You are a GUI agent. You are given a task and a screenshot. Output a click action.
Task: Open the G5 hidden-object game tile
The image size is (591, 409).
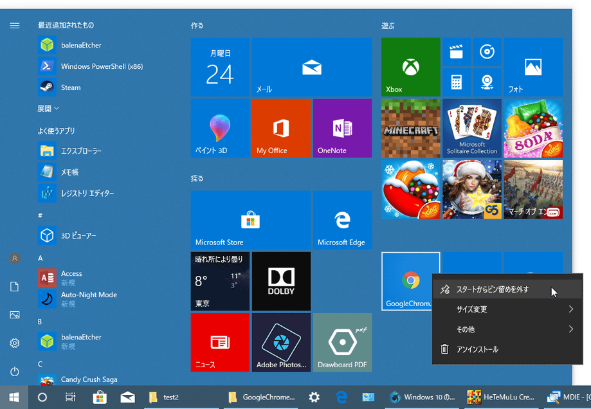472,190
